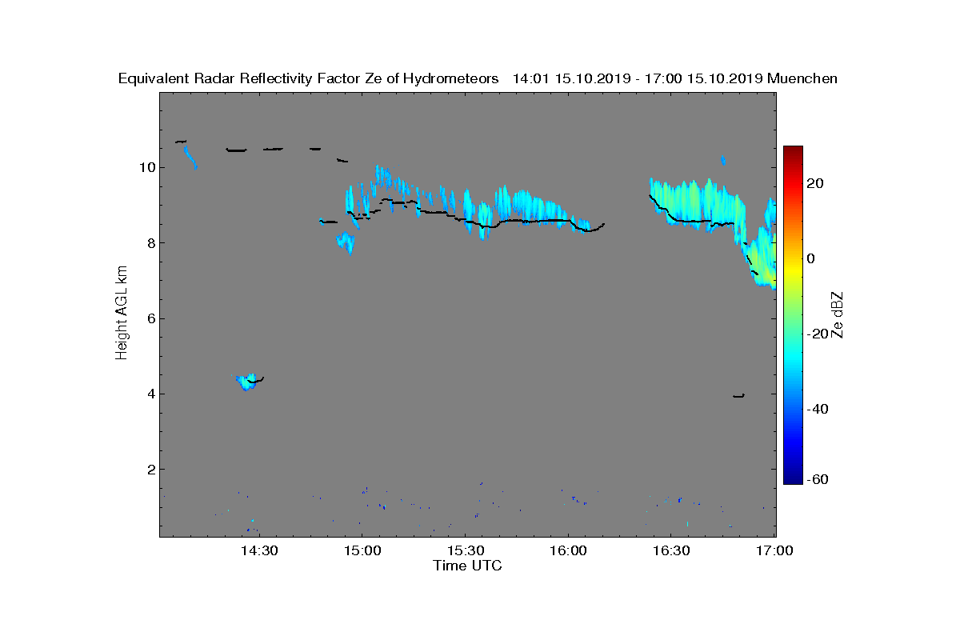Click the colorbar label 0

pyautogui.click(x=811, y=258)
